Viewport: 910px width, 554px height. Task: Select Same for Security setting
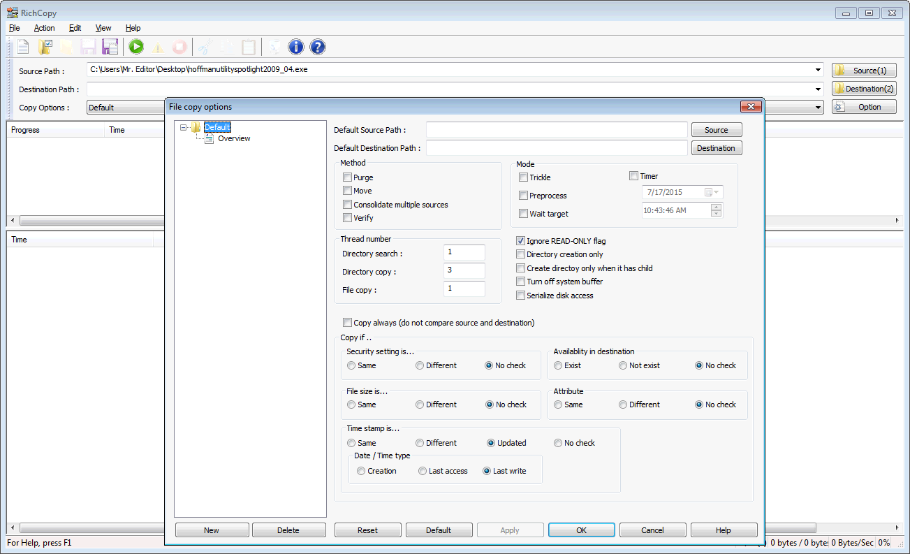click(351, 365)
